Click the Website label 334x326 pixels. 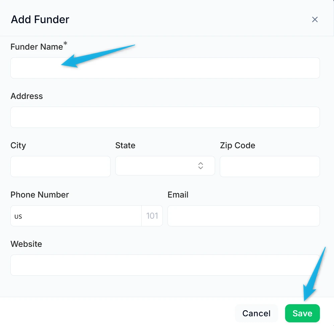coord(26,244)
